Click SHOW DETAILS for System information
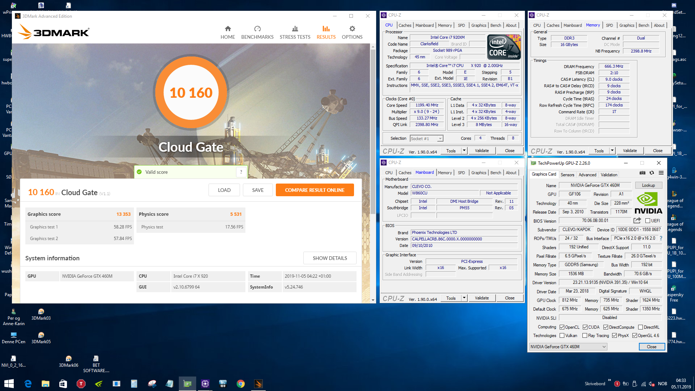The image size is (695, 391). point(330,258)
